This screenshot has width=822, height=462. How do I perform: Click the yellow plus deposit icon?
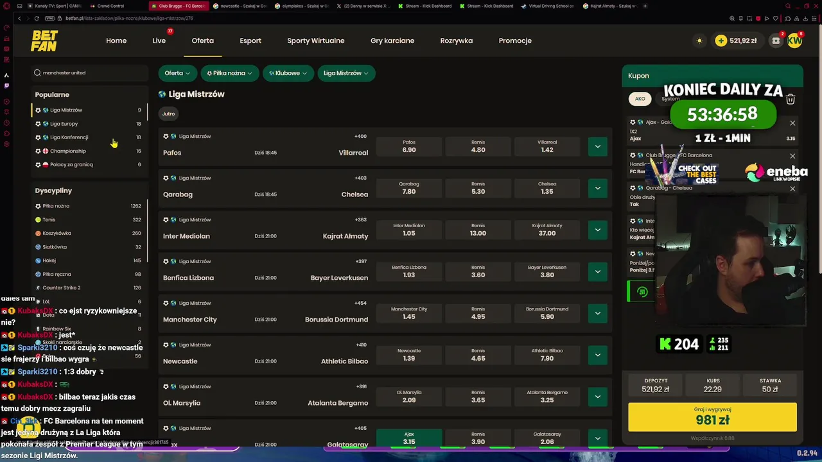(x=721, y=40)
